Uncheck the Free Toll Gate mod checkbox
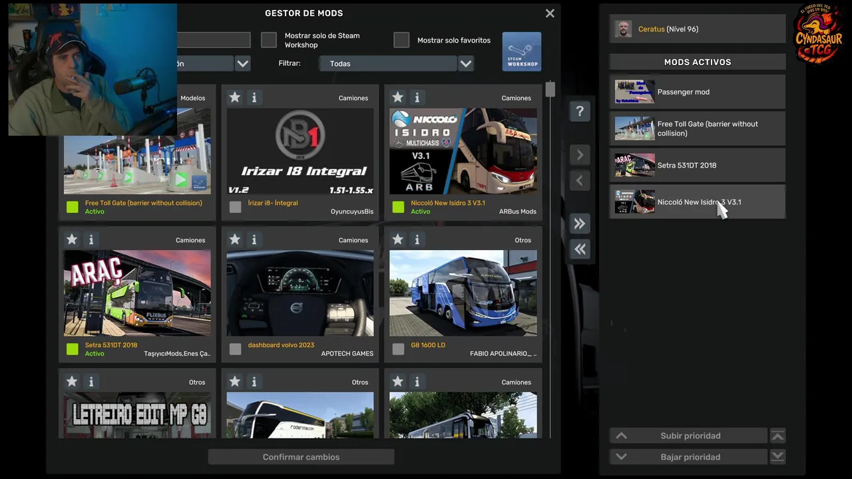This screenshot has width=852, height=479. click(73, 207)
